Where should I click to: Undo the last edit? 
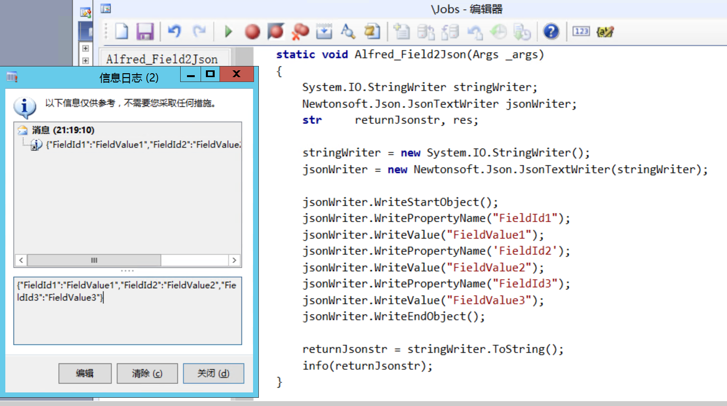point(175,31)
